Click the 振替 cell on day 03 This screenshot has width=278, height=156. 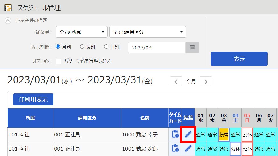click(224, 135)
